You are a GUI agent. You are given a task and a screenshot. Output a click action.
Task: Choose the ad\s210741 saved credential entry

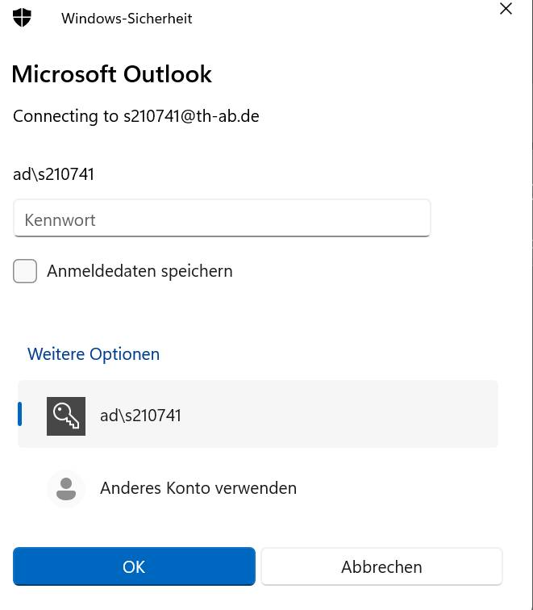258,414
